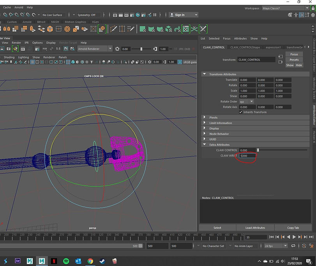The height and width of the screenshot is (266, 316).
Task: Select the Multi-Cut tool on the shelf
Action: coord(113,29)
